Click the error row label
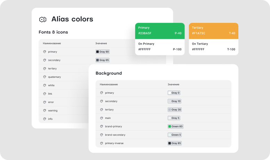270x160 pixels. tap(51, 102)
